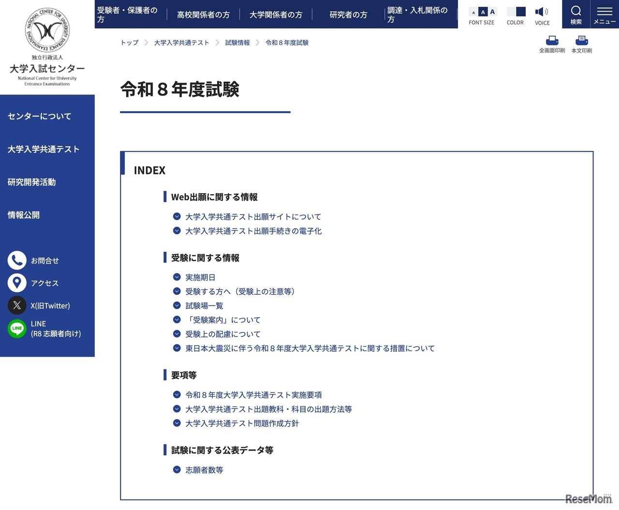Open アクセス via the location pin icon
This screenshot has width=619, height=510.
17,283
